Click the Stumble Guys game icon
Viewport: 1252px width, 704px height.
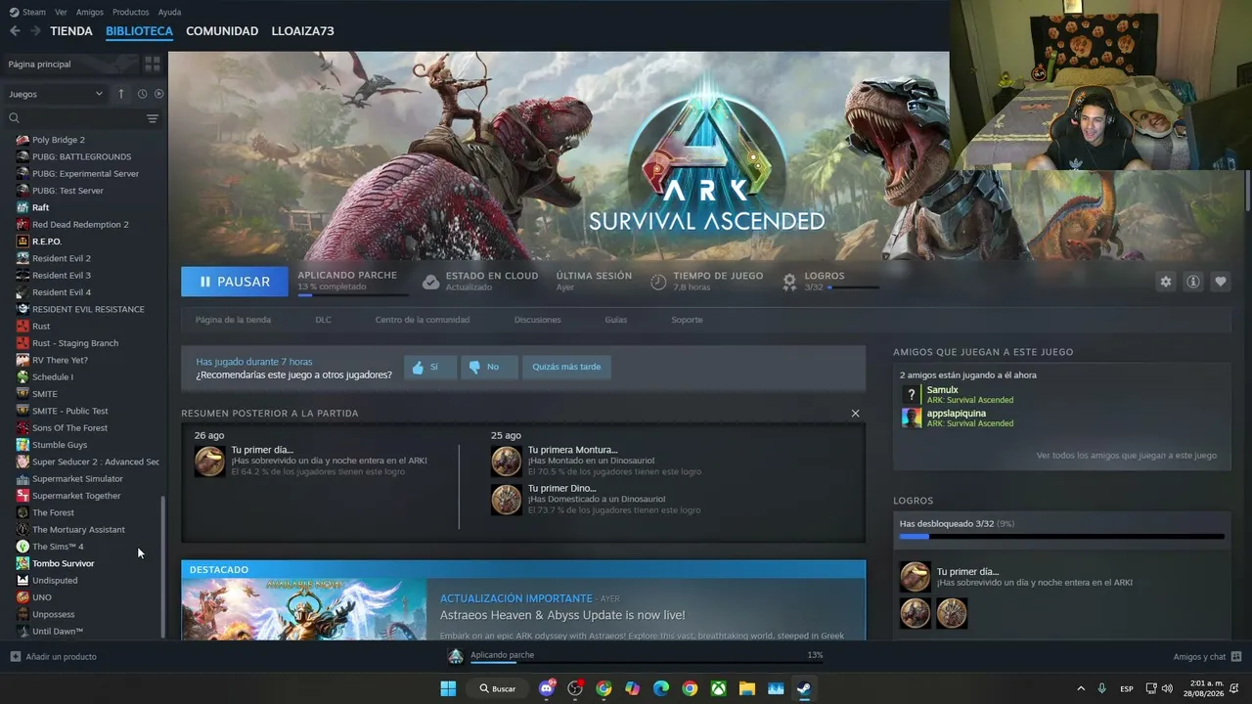(x=22, y=445)
